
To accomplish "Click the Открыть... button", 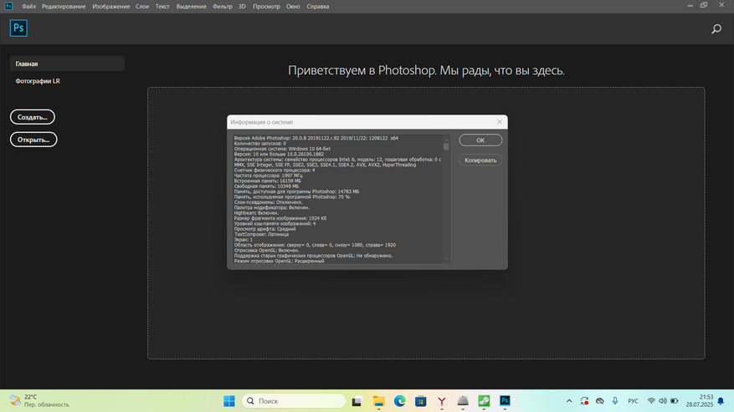I will pyautogui.click(x=33, y=139).
